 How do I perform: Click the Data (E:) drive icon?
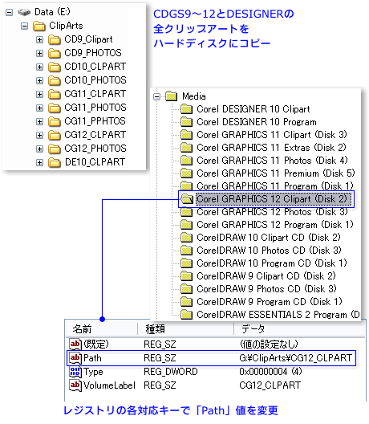coord(24,12)
